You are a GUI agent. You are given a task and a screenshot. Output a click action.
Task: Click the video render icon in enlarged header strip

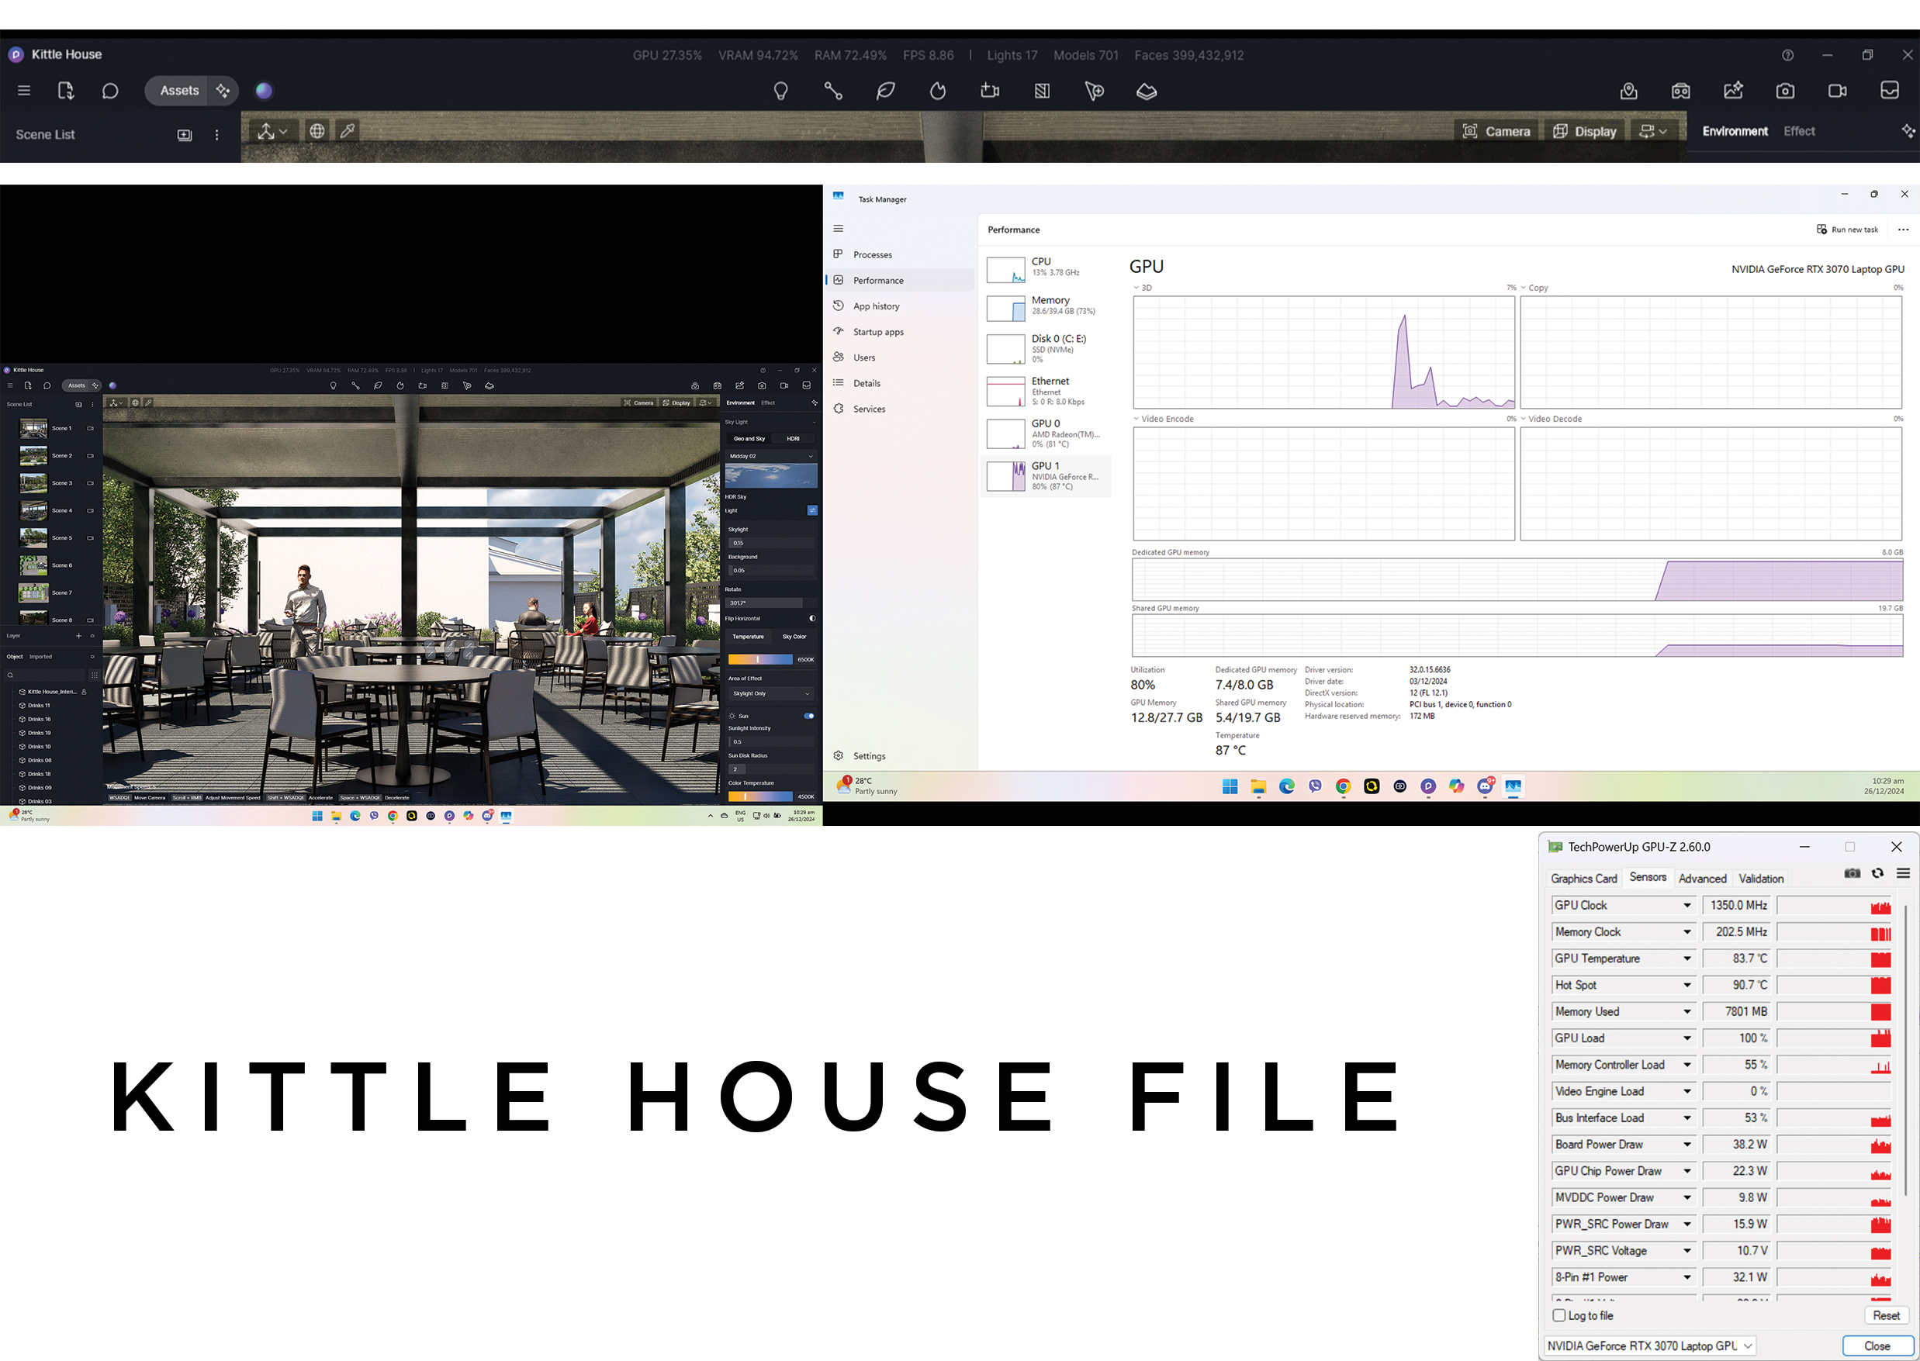pyautogui.click(x=1837, y=91)
